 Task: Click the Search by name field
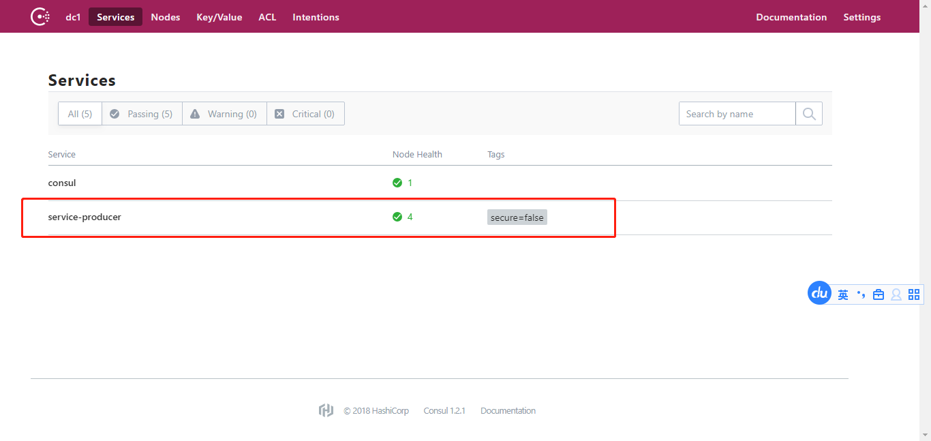click(x=737, y=114)
